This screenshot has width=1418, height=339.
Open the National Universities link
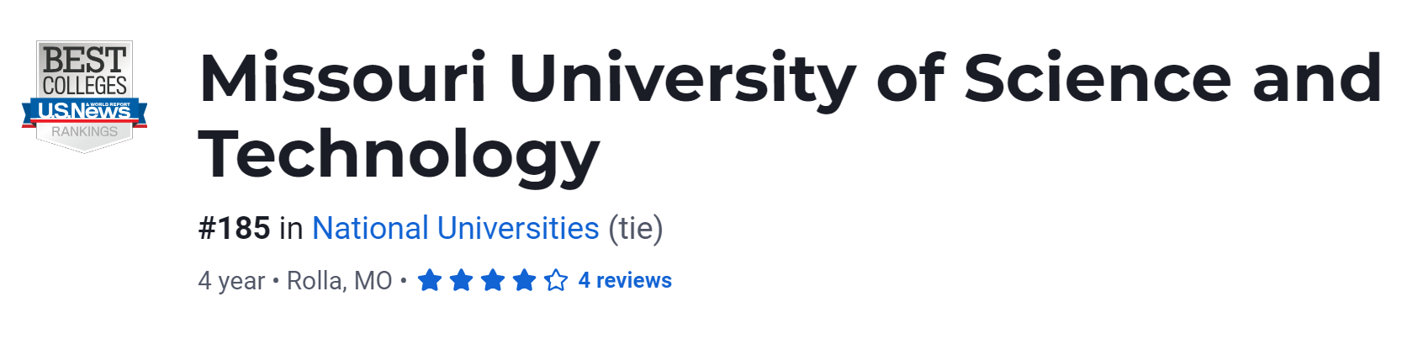pyautogui.click(x=455, y=229)
